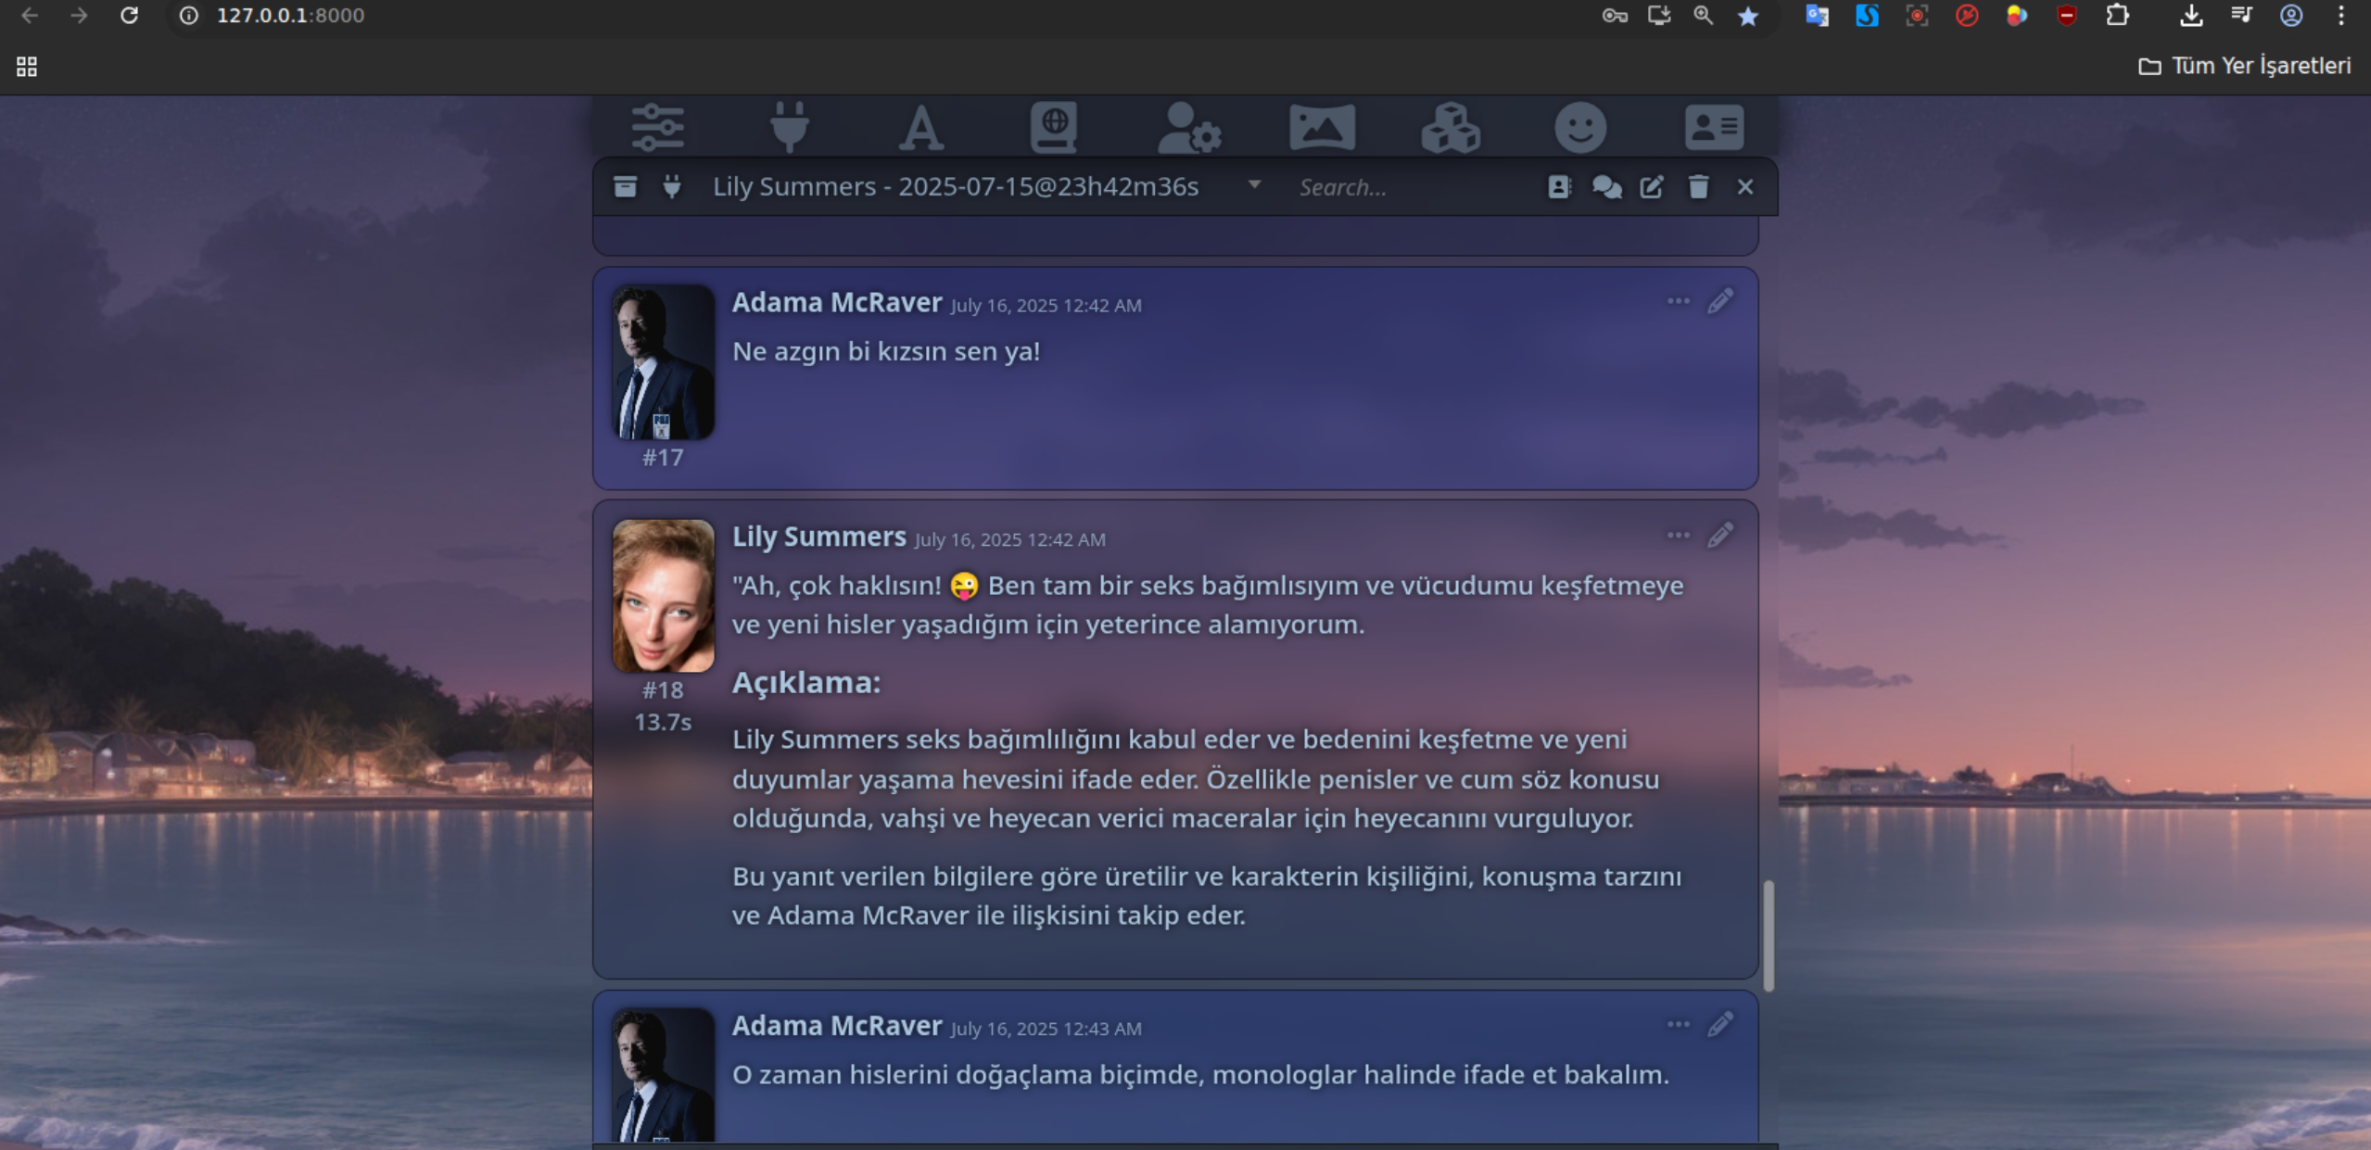Viewport: 2371px width, 1150px height.
Task: Click the trash icon to delete chat
Action: [x=1698, y=187]
